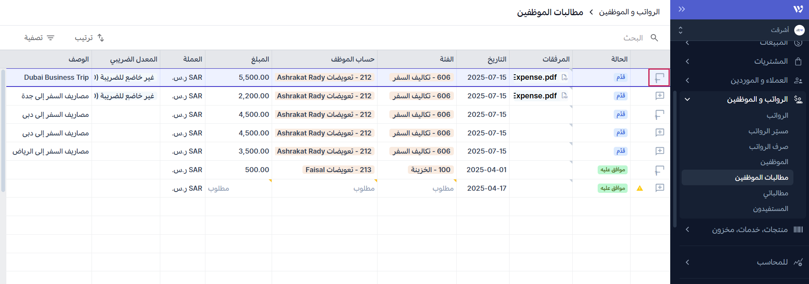Click the البحث search input field
Image resolution: width=809 pixels, height=284 pixels.
pyautogui.click(x=591, y=38)
